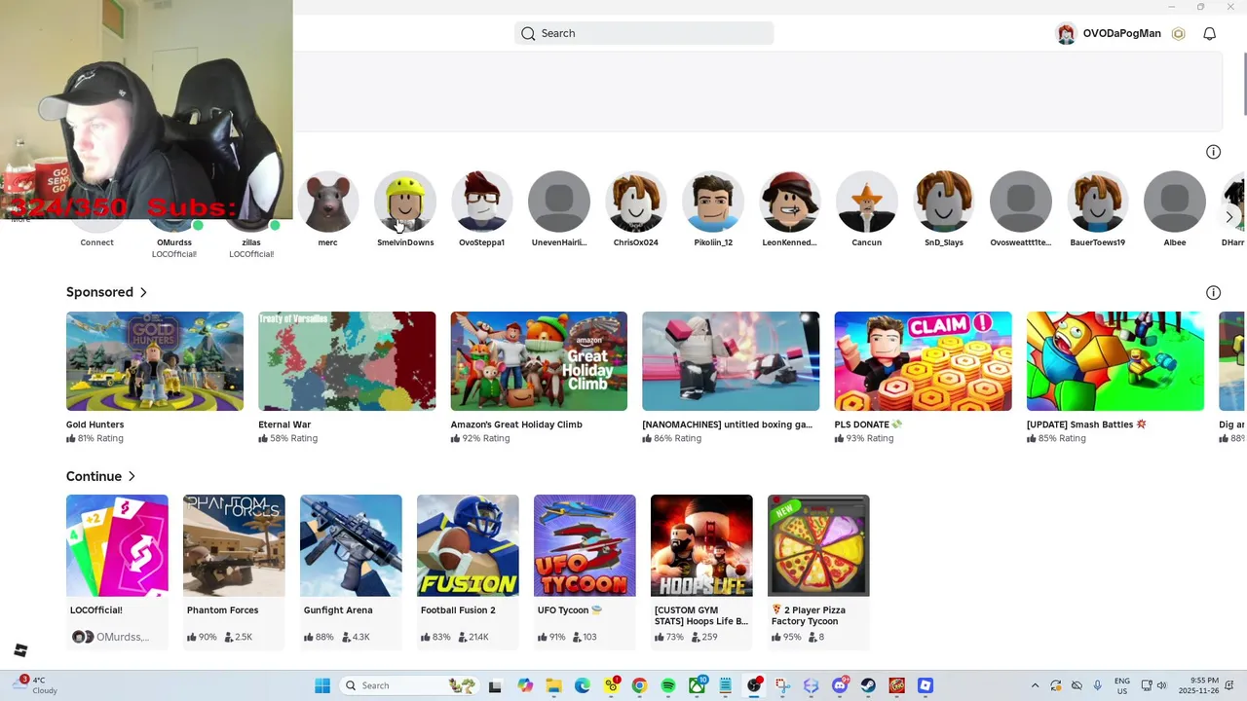
Task: Open PLS DONATE game thumbnail
Action: 923,361
